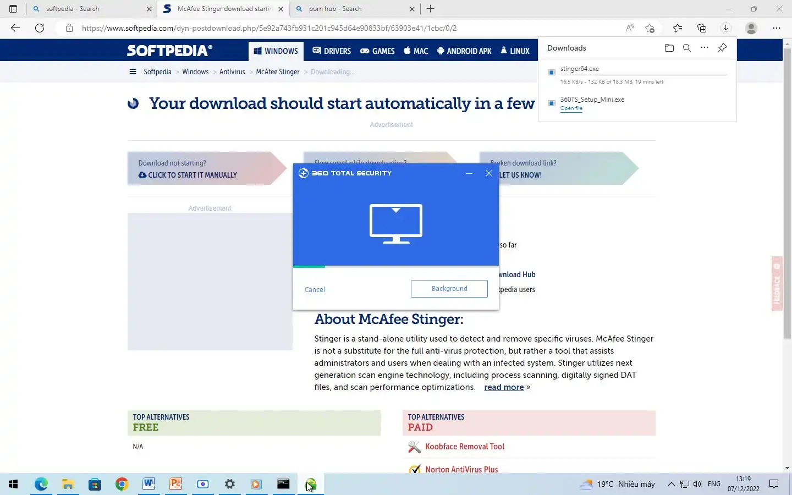View site information lock icon
Screen dimensions: 792x495
tap(69, 28)
